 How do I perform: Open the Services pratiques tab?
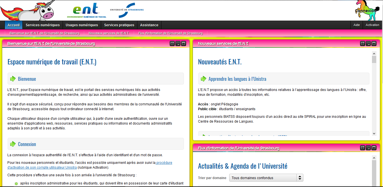(119, 25)
